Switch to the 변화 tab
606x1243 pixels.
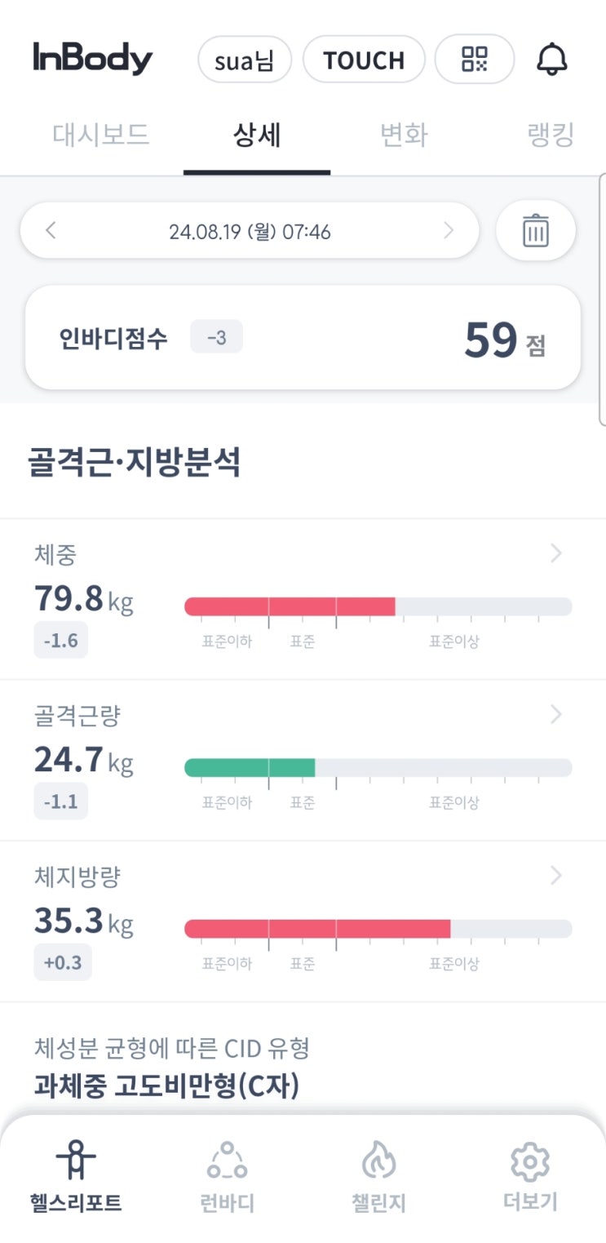coord(404,135)
